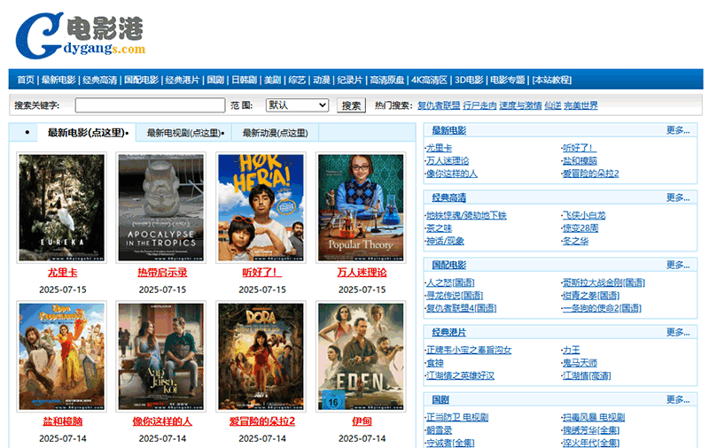Open 动漫 navigation item

322,80
